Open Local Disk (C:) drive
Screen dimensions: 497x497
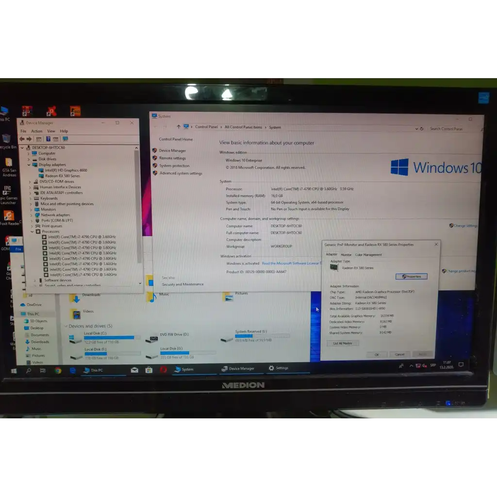(95, 333)
